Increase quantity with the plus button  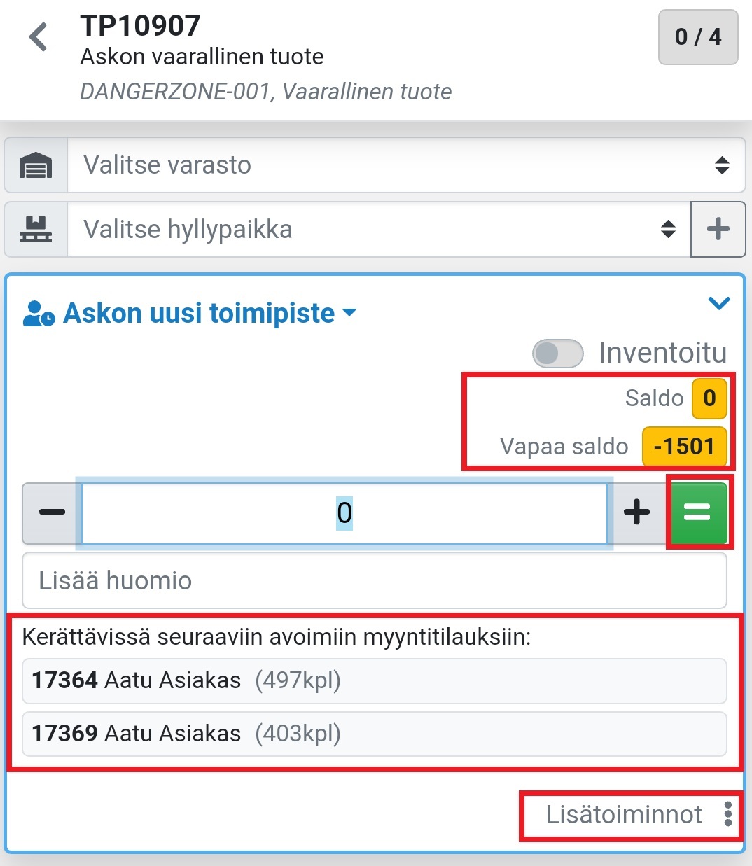point(636,512)
